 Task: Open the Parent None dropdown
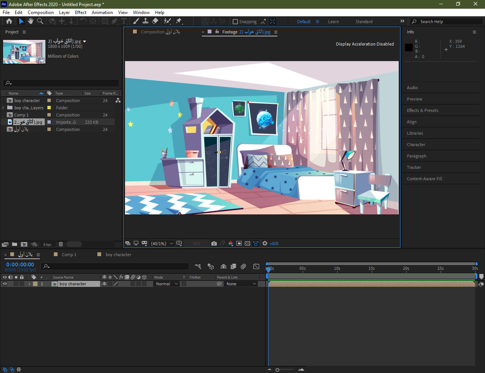click(241, 284)
